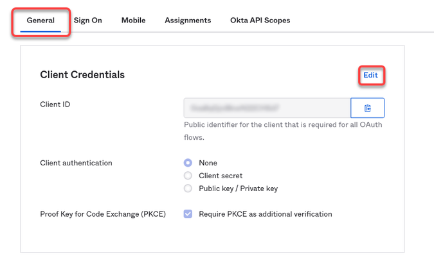The image size is (434, 259).
Task: Open the General tab
Action: coord(41,21)
